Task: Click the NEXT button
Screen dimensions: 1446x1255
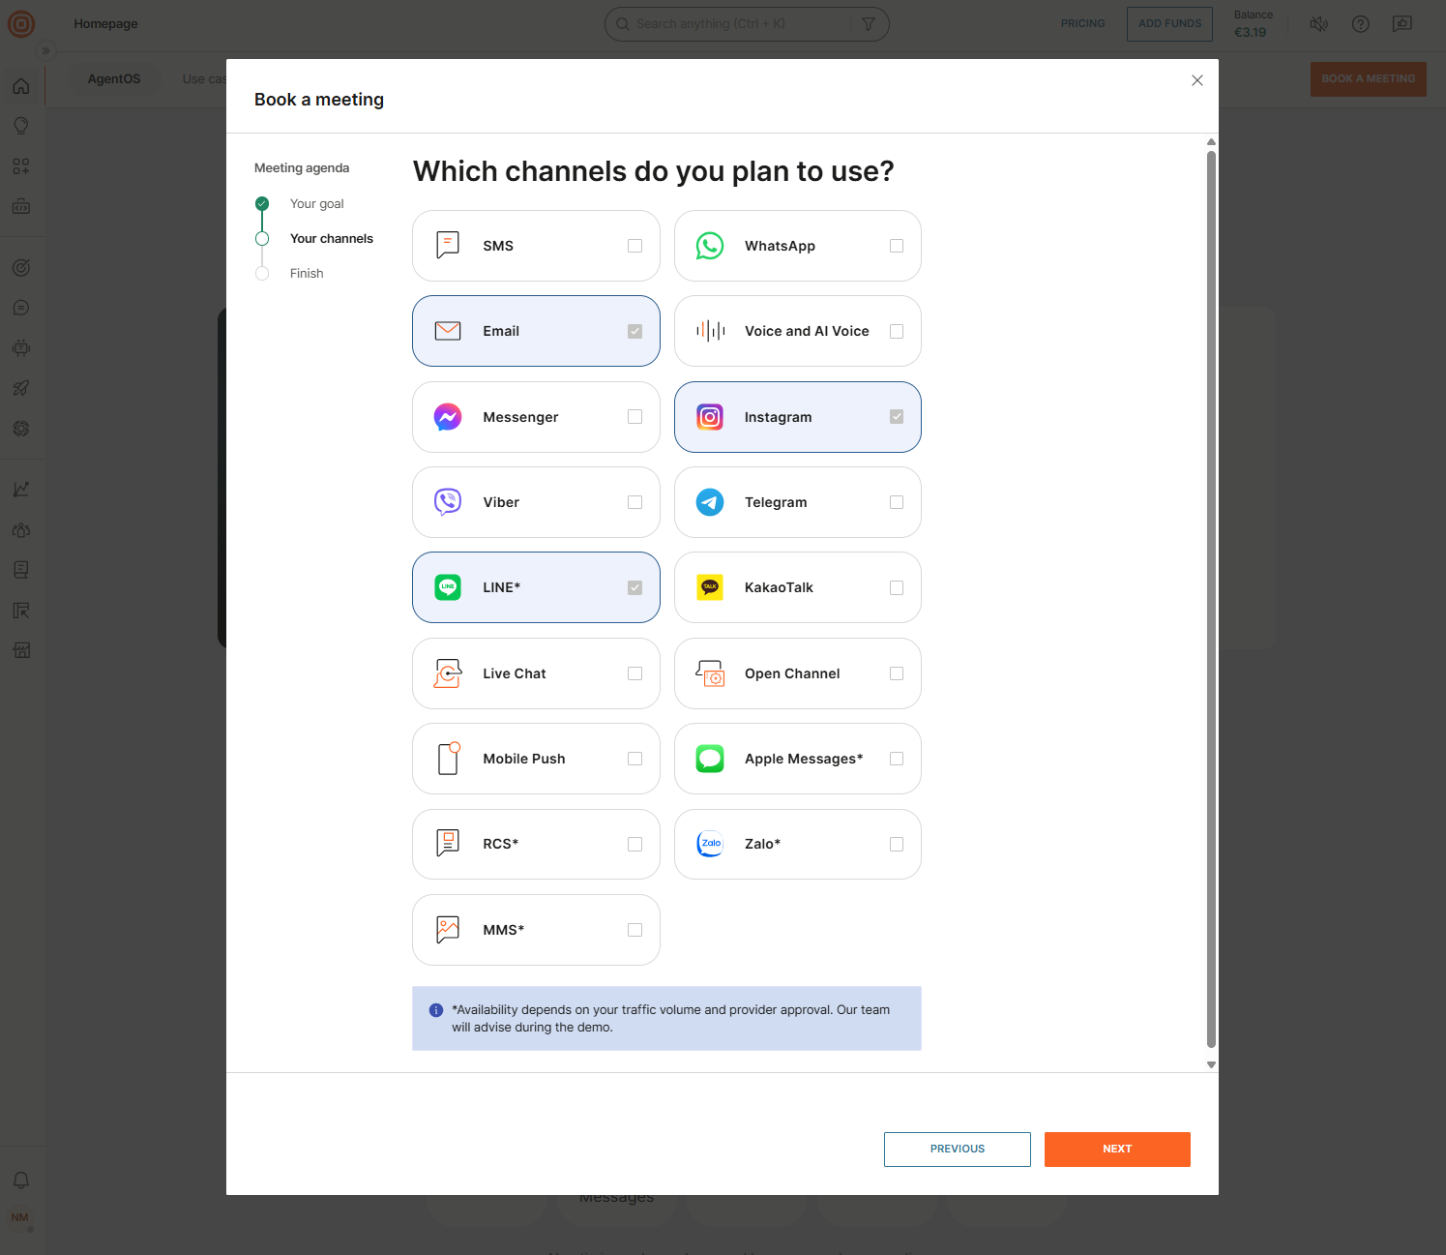Action: [x=1117, y=1149]
